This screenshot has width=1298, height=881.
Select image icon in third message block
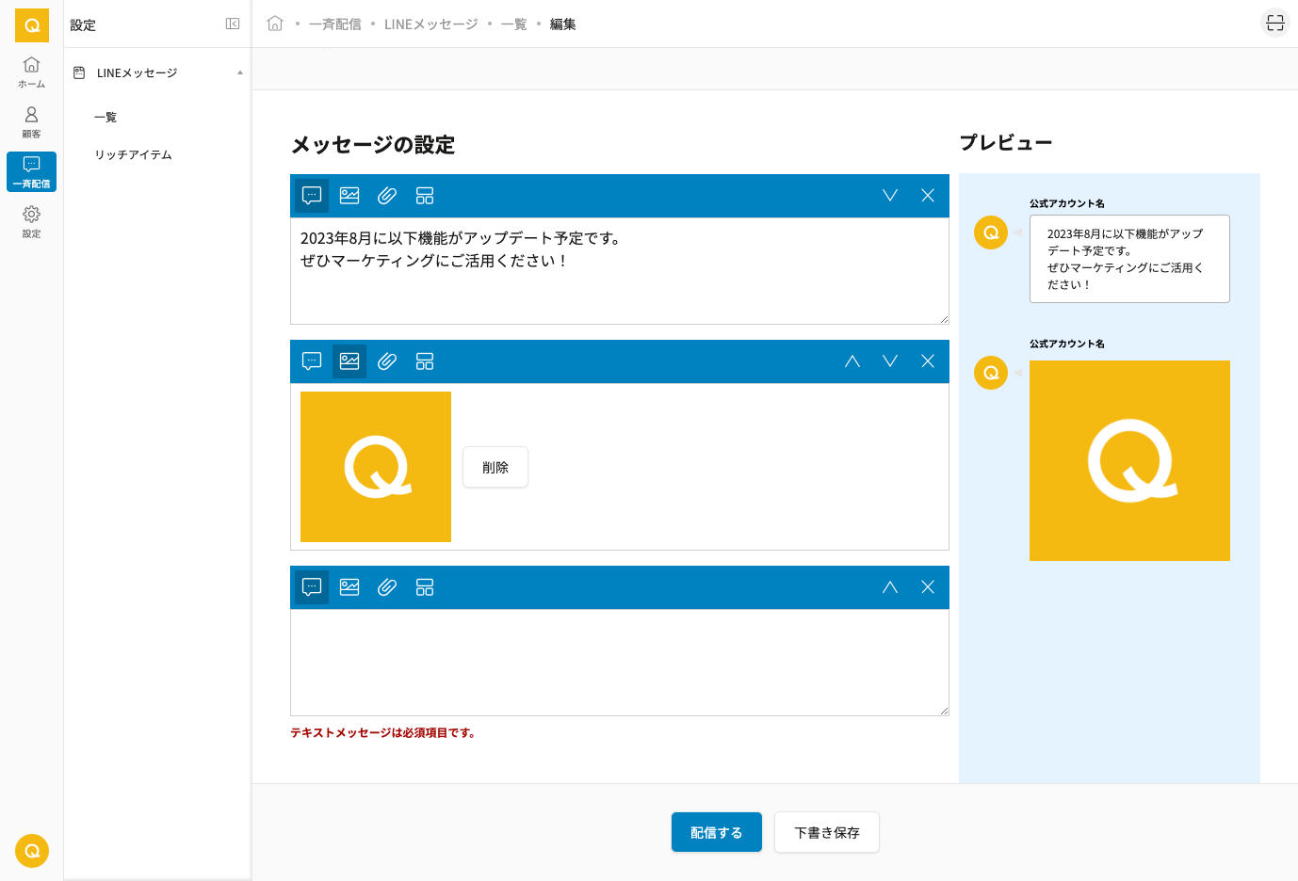coord(349,587)
